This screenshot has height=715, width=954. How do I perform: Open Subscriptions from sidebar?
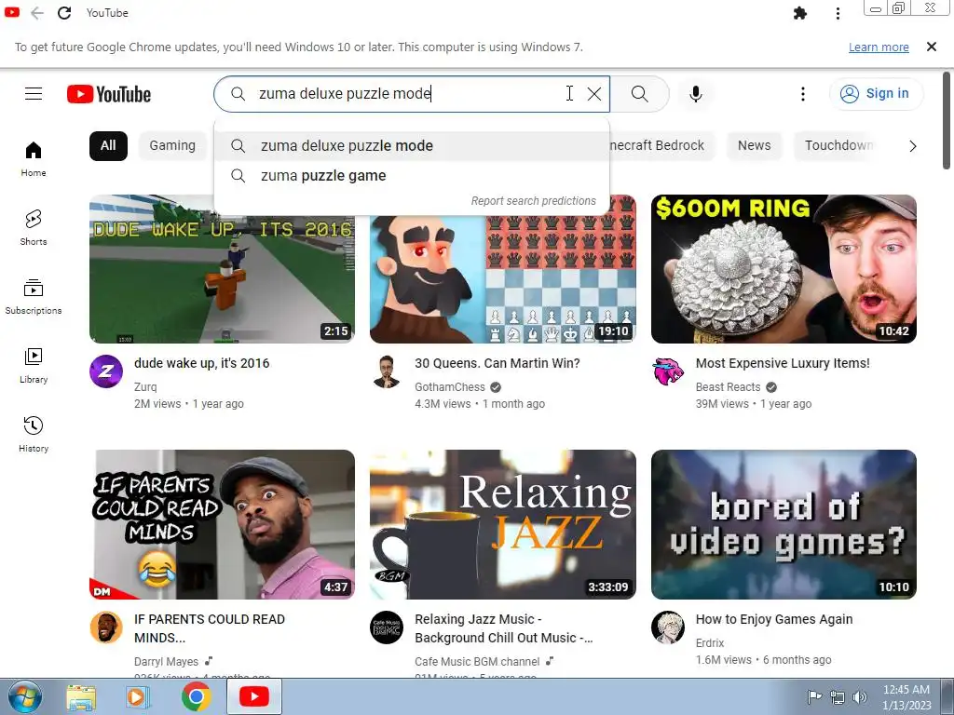point(34,297)
